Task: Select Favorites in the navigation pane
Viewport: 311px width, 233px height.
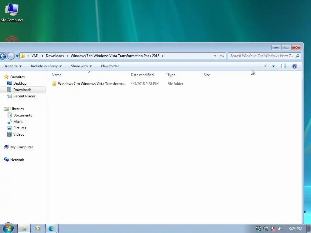Action: [x=17, y=77]
